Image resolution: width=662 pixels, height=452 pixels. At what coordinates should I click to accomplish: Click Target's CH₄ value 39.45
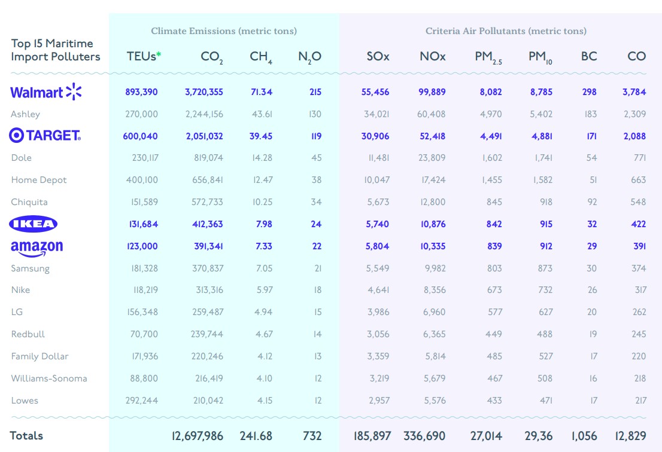pyautogui.click(x=261, y=136)
